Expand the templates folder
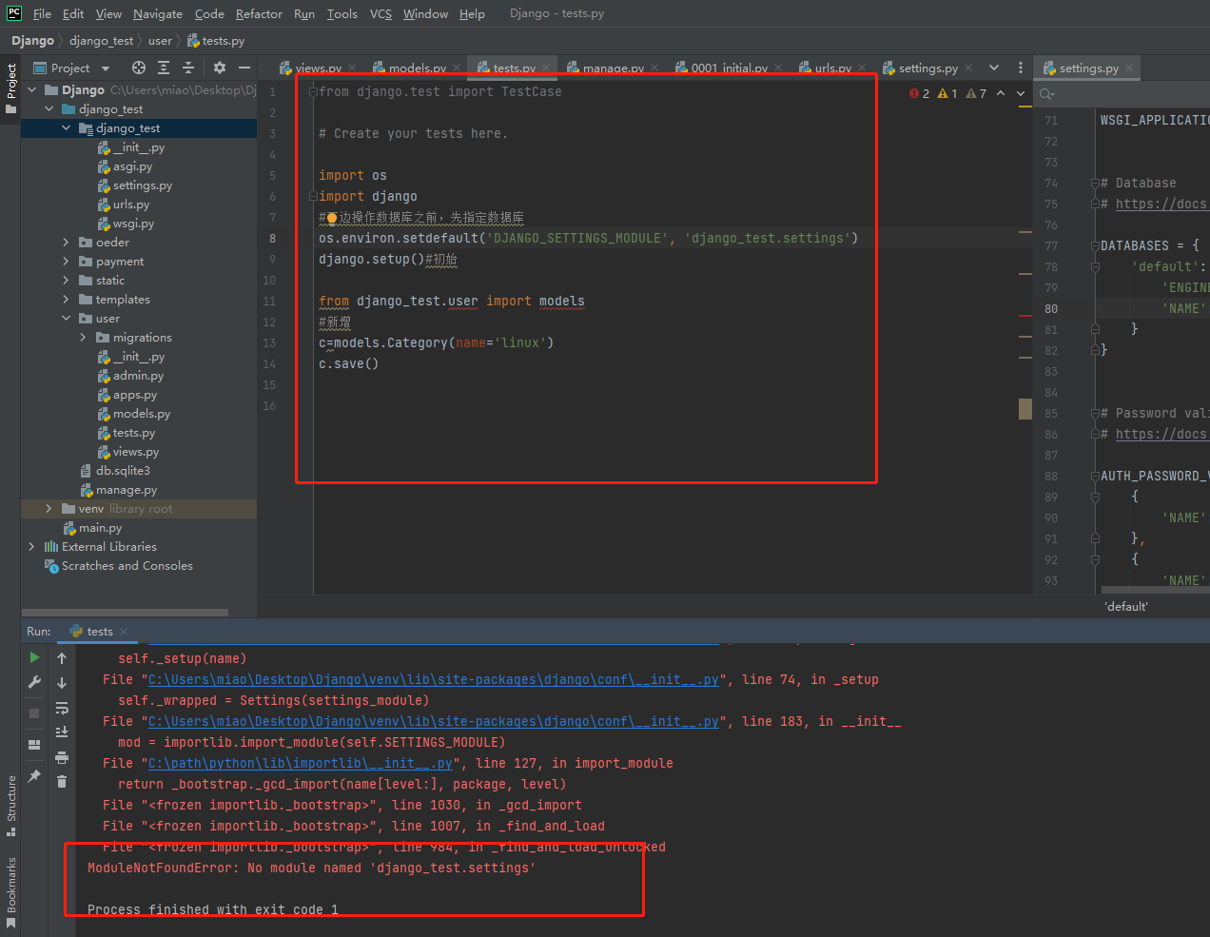 pos(67,299)
